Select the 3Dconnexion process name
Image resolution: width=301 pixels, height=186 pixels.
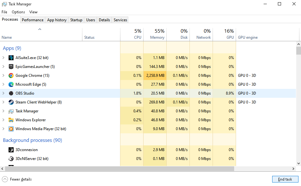(27, 149)
